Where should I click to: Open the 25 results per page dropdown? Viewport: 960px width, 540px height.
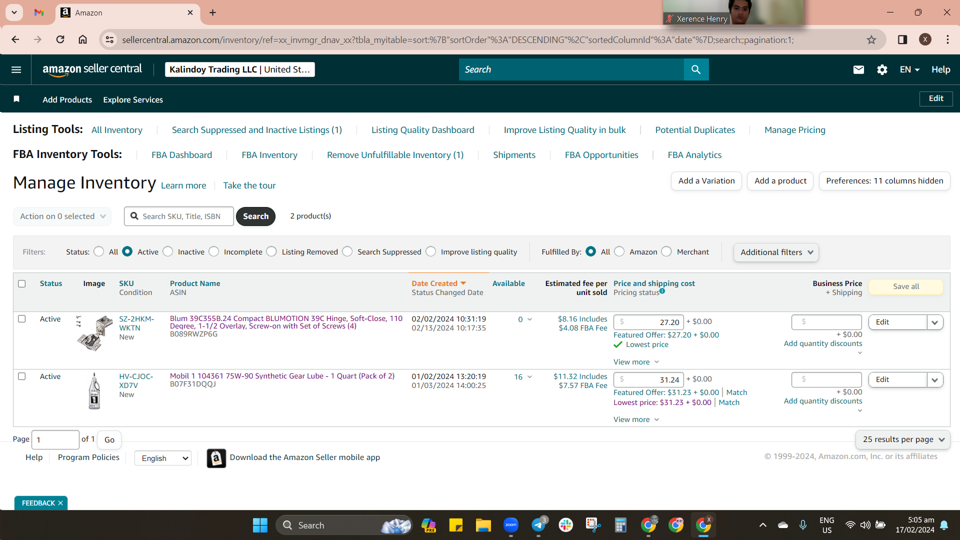903,439
